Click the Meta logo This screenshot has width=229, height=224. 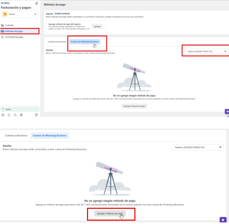(5, 3)
